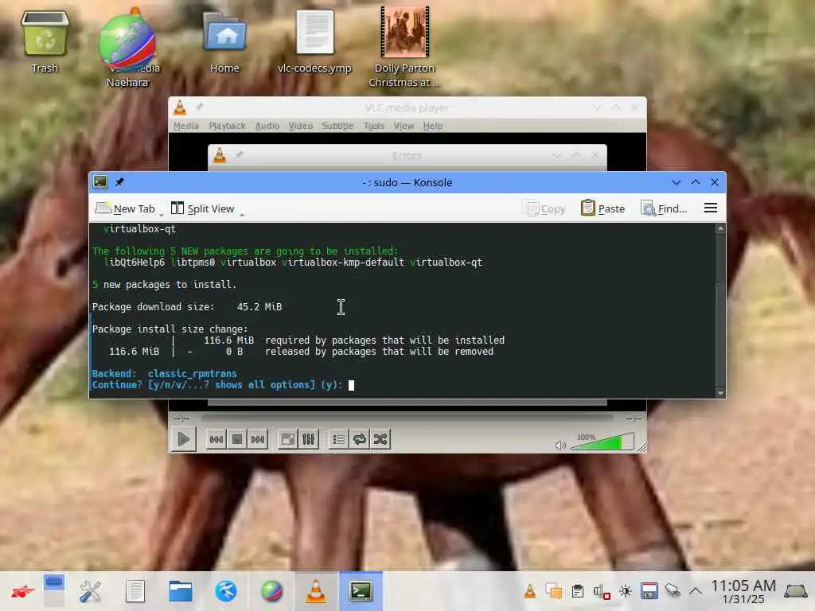Viewport: 815px width, 611px height.
Task: Click the Copy button in Konsole
Action: coord(545,209)
